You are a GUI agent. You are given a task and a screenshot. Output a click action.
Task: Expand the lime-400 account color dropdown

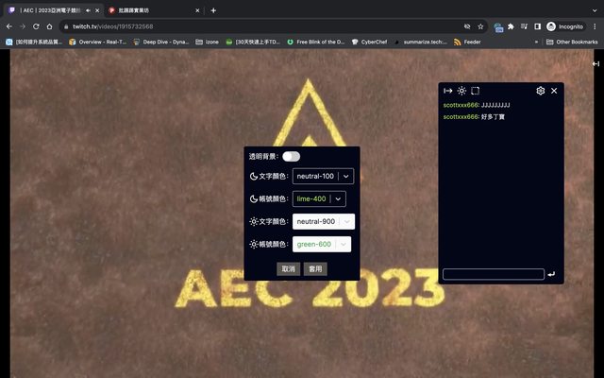(x=320, y=198)
